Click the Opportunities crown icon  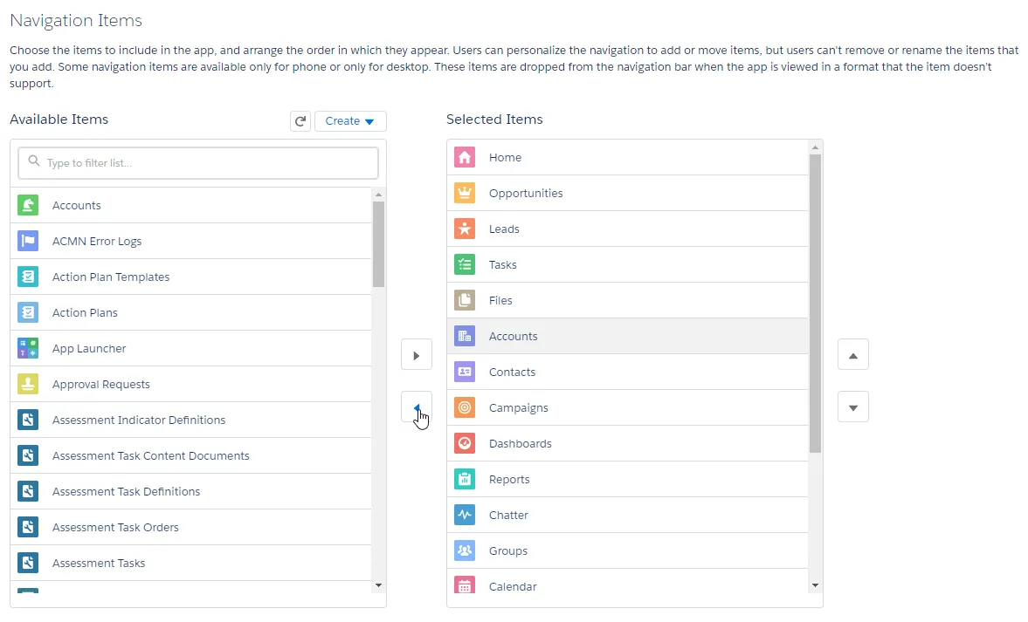pos(465,193)
